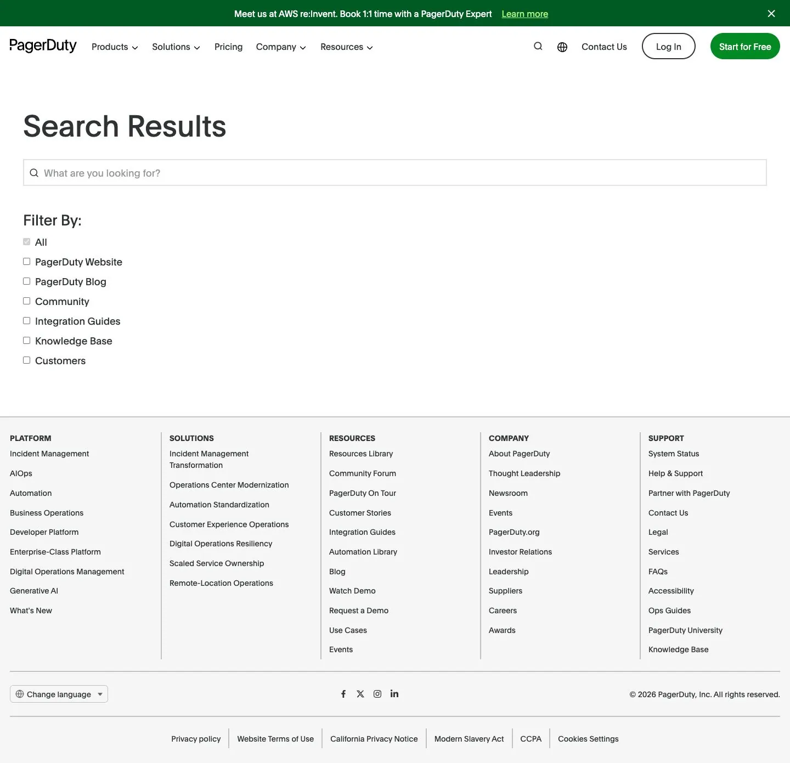
Task: Click the Start for Free button
Action: point(745,47)
